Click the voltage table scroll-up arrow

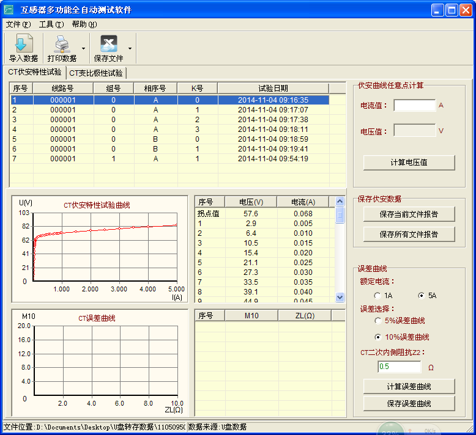[340, 201]
